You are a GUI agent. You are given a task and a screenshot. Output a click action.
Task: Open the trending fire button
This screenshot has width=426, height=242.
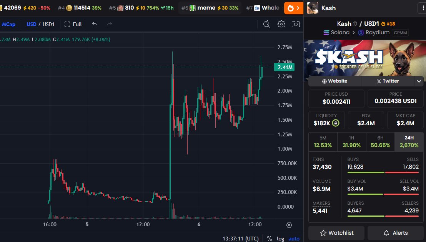click(293, 8)
